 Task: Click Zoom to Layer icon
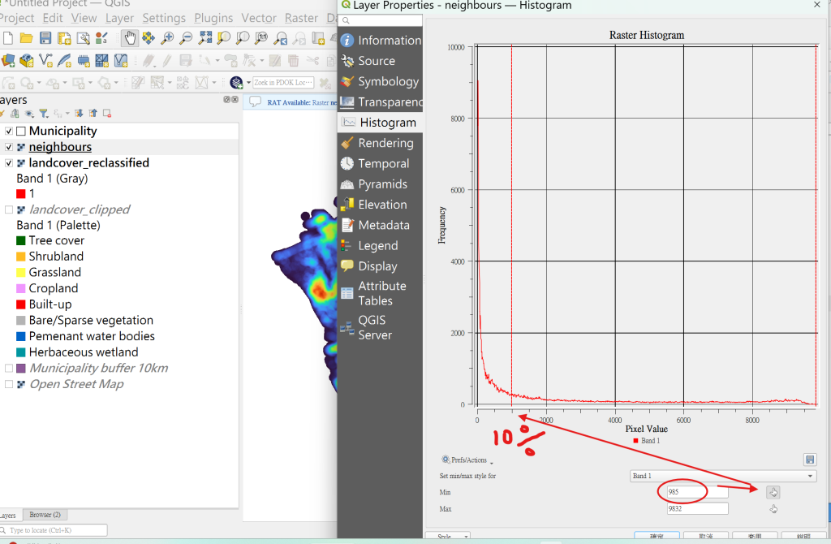[x=243, y=38]
